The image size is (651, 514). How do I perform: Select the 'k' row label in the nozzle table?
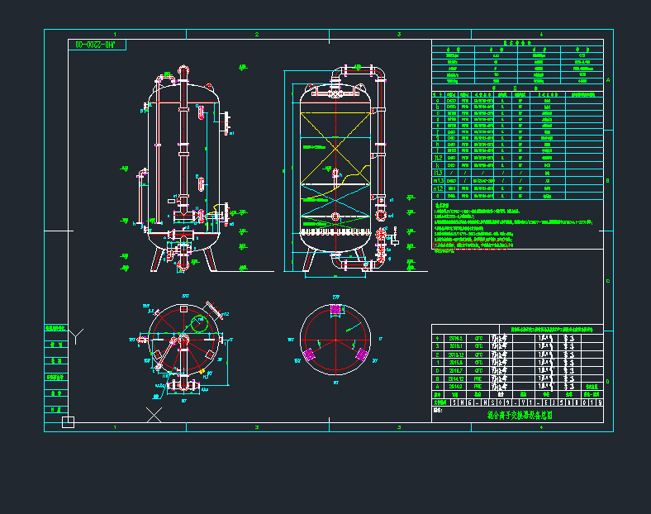click(437, 164)
